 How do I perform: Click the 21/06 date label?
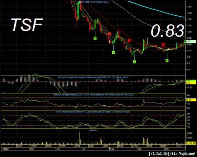click(77, 146)
